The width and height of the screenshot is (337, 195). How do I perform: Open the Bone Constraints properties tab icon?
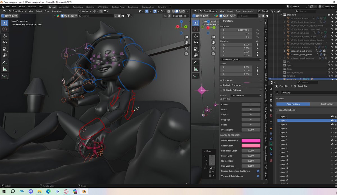coord(271,154)
